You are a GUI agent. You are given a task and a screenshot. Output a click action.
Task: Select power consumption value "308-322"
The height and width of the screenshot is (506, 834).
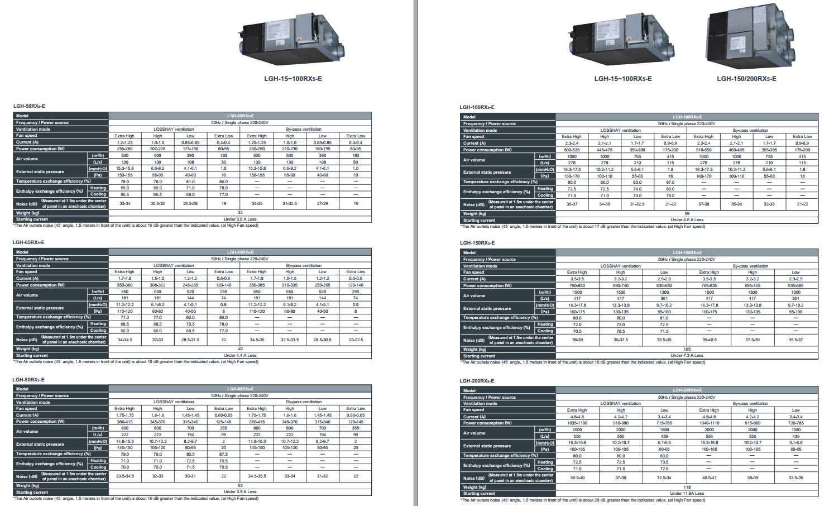(157, 285)
